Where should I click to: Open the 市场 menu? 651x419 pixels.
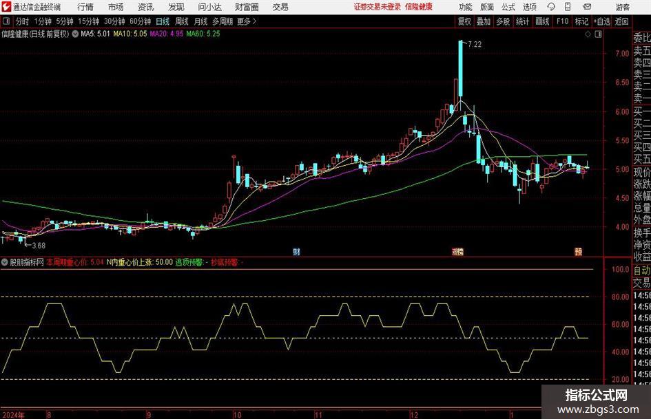pos(116,7)
